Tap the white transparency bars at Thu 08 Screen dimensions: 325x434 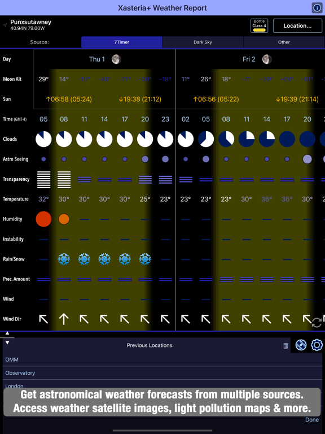[64, 179]
